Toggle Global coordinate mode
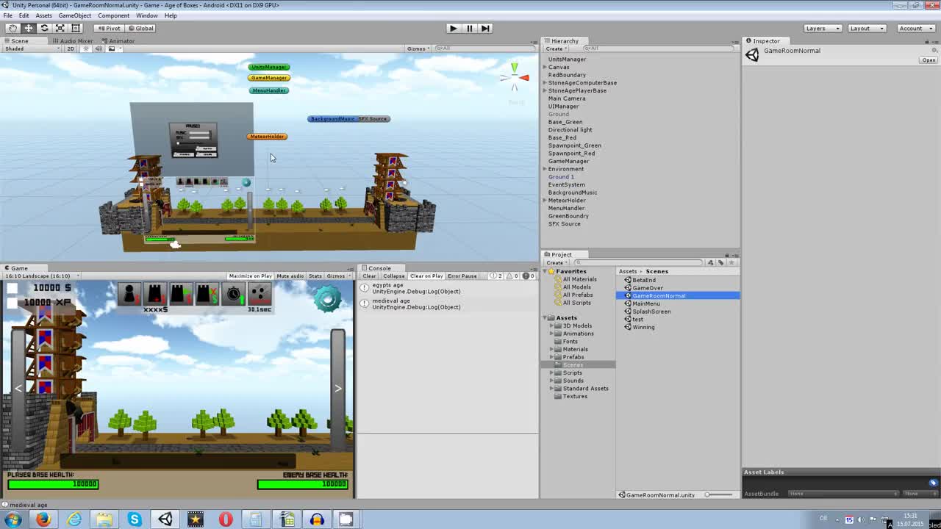This screenshot has width=941, height=529. click(x=140, y=28)
